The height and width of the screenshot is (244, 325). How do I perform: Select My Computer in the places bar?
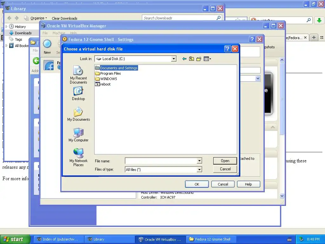(78, 135)
